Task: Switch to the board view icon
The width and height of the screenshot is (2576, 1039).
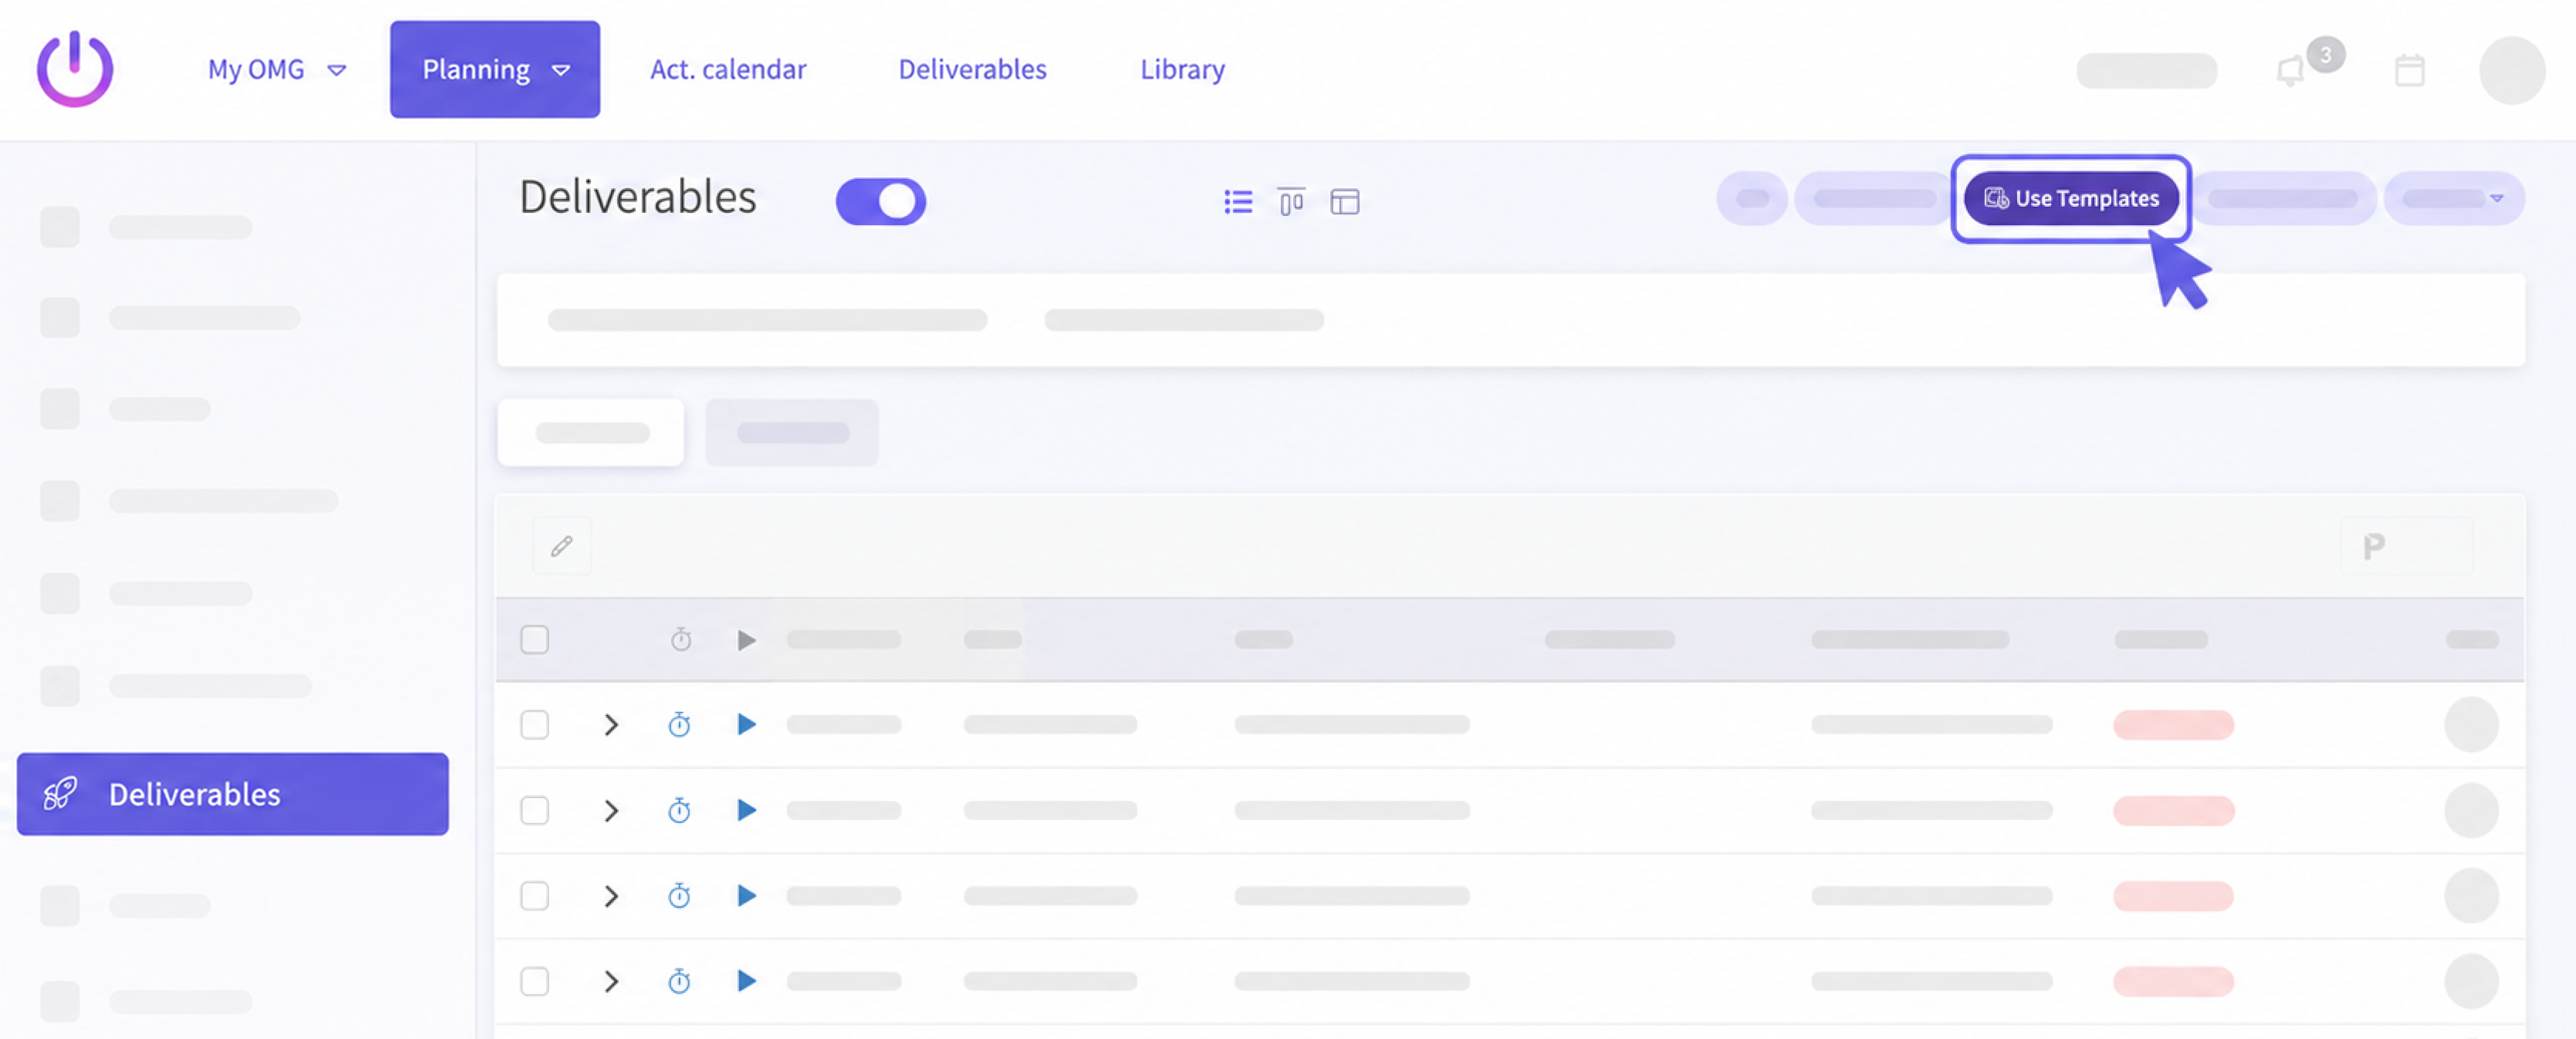Action: pos(1291,202)
